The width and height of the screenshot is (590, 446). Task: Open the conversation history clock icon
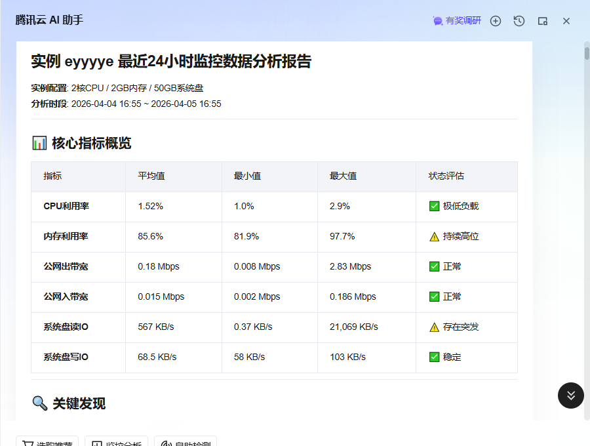point(519,21)
